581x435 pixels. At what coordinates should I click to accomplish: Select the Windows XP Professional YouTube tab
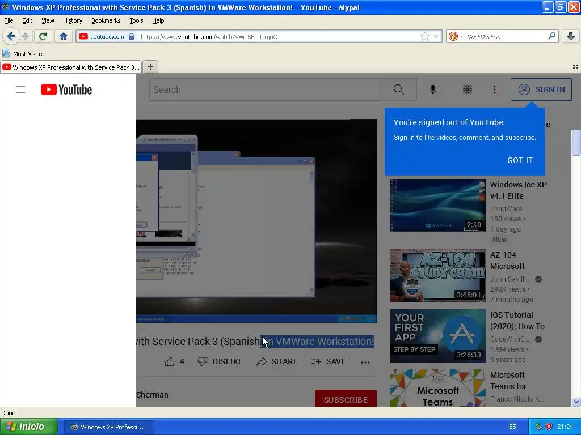coord(71,67)
